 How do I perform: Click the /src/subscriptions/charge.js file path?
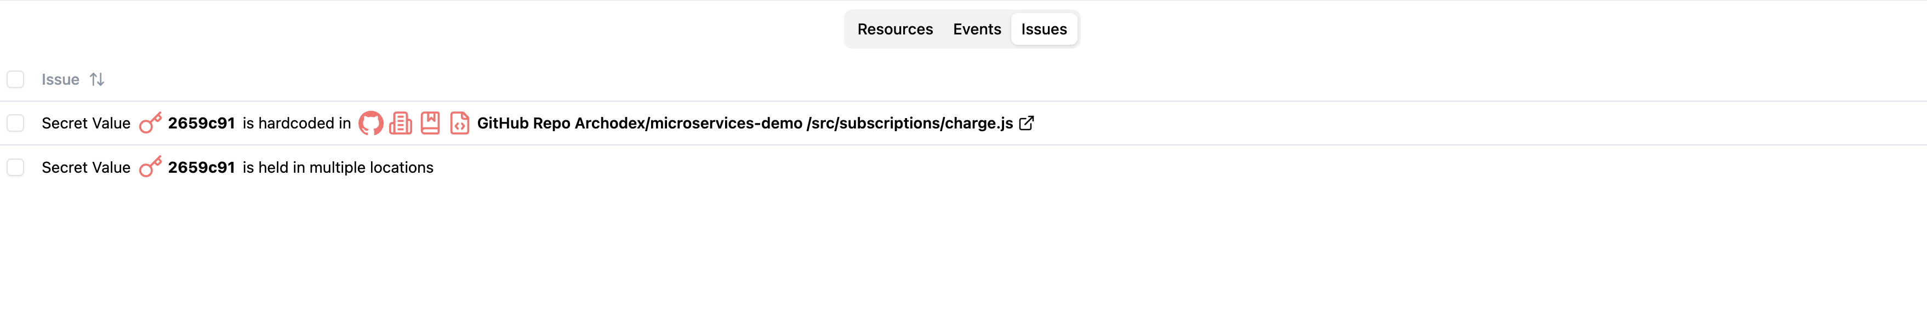pos(910,122)
